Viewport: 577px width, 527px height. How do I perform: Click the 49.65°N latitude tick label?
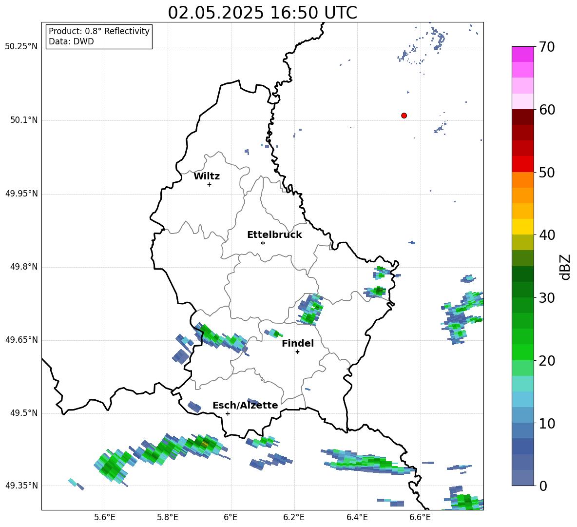pyautogui.click(x=21, y=339)
